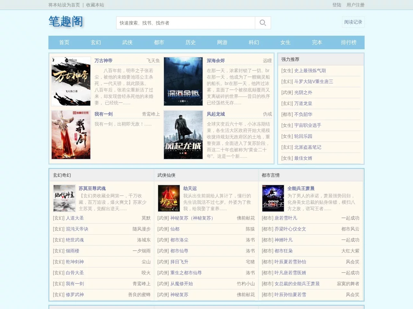Open 人道大圣 in 玄幻 list
The image size is (413, 309).
[x=75, y=218]
